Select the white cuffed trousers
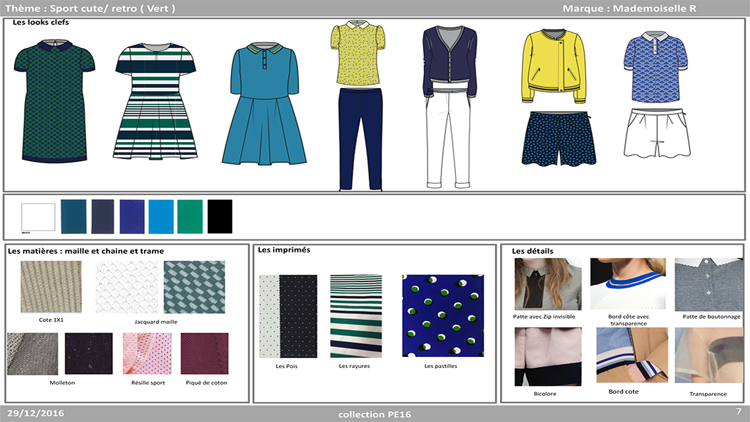 point(448,140)
